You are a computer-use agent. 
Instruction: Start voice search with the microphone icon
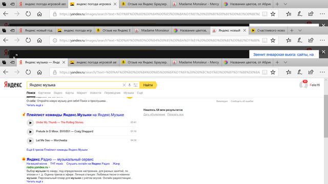click(130, 85)
